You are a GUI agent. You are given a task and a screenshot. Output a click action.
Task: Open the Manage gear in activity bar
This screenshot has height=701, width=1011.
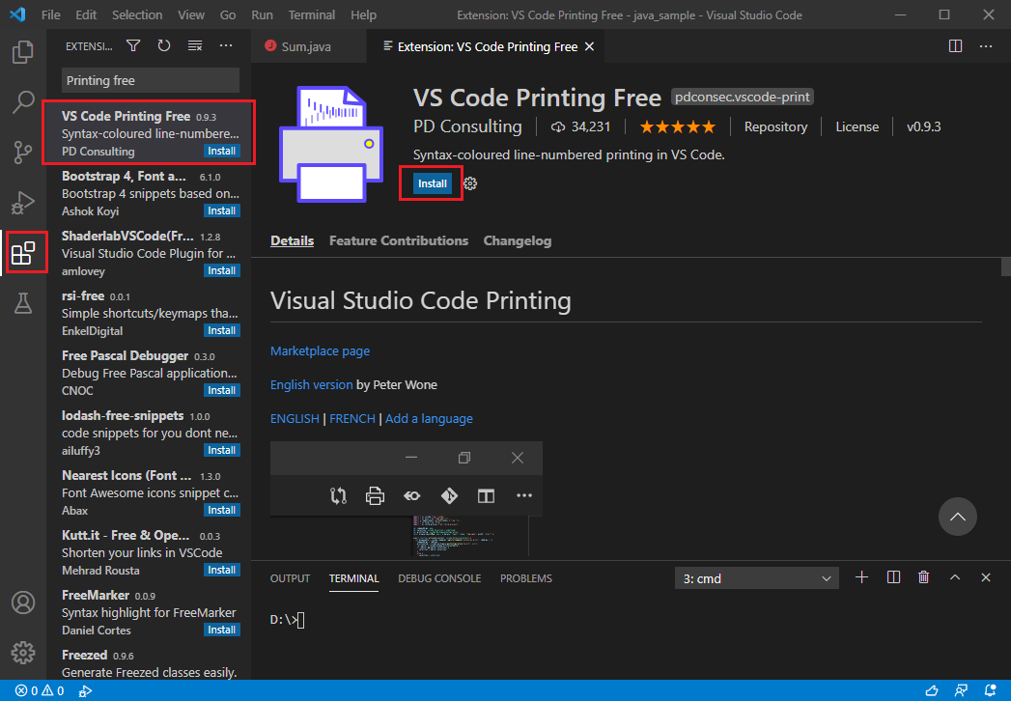[22, 653]
